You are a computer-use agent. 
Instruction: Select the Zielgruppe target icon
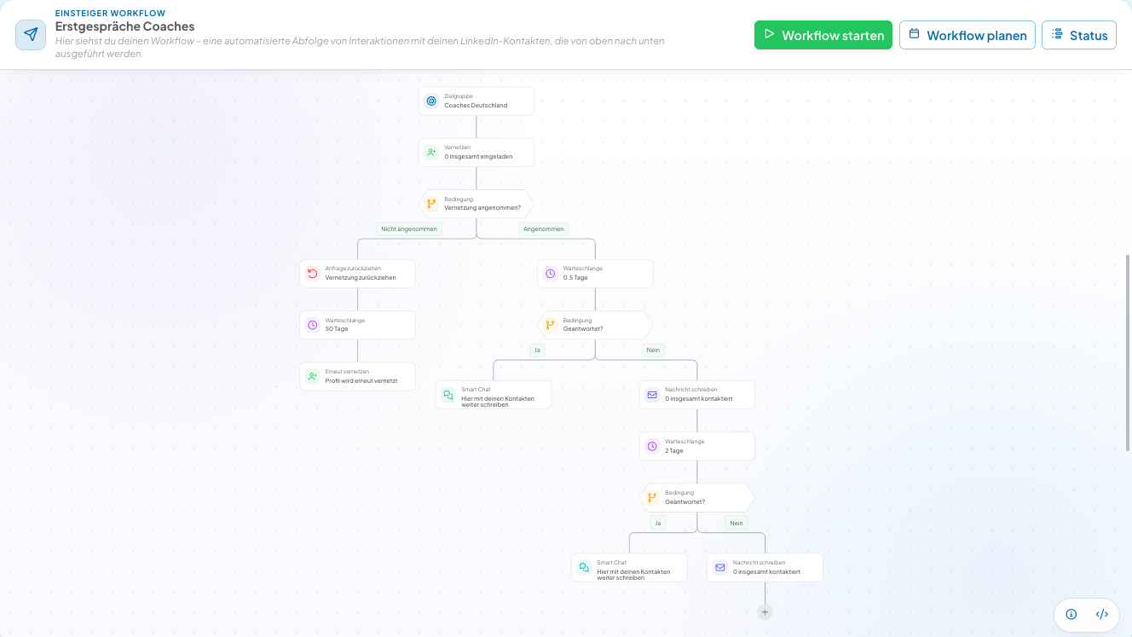[431, 101]
